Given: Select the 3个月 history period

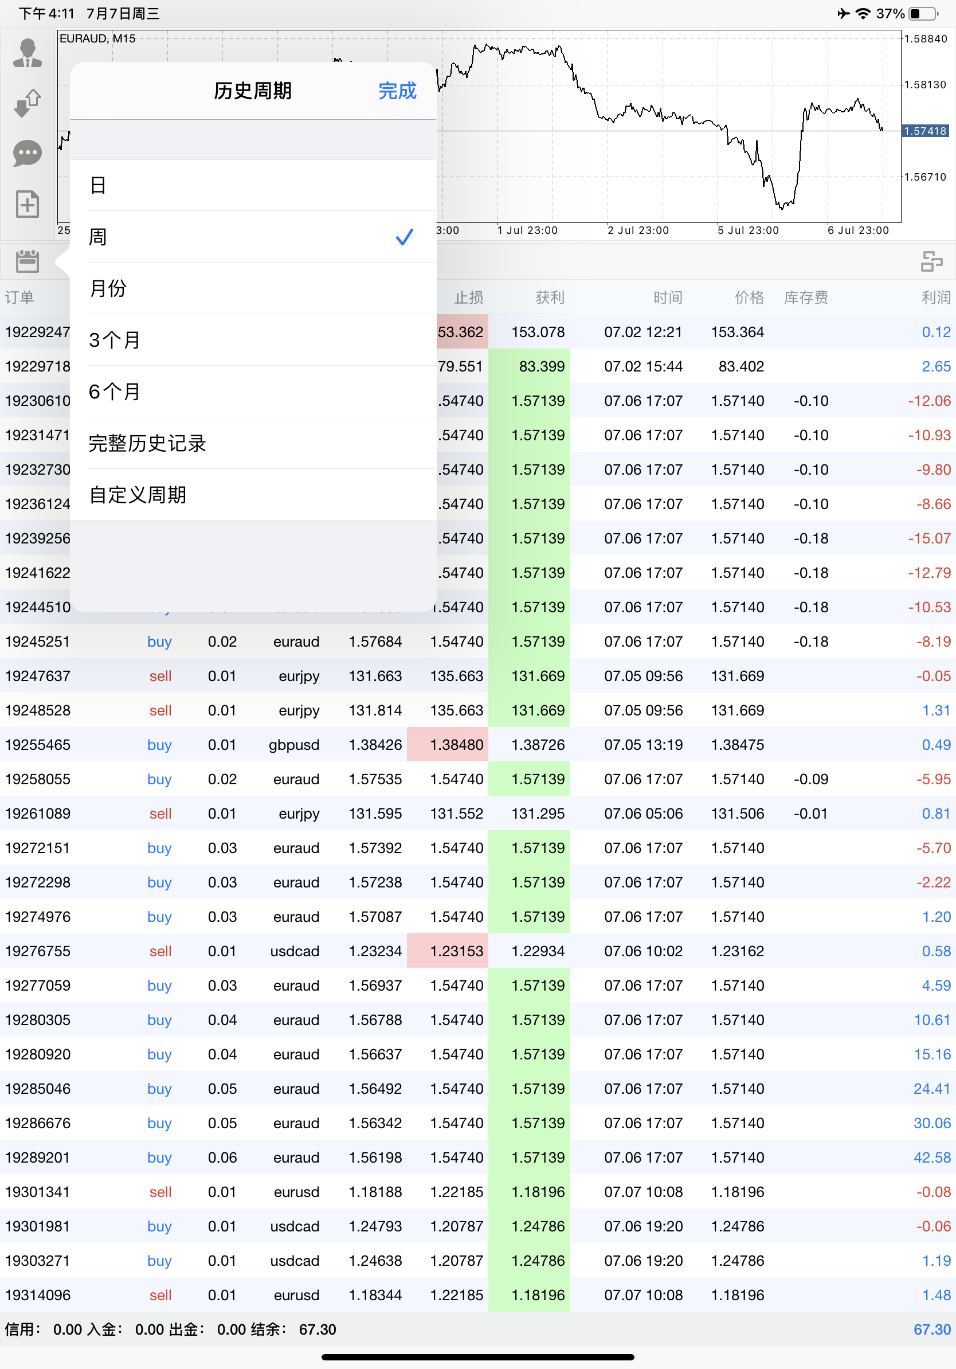Looking at the screenshot, I should [x=115, y=340].
